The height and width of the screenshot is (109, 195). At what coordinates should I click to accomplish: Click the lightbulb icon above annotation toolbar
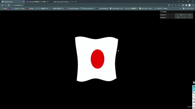[194, 83]
